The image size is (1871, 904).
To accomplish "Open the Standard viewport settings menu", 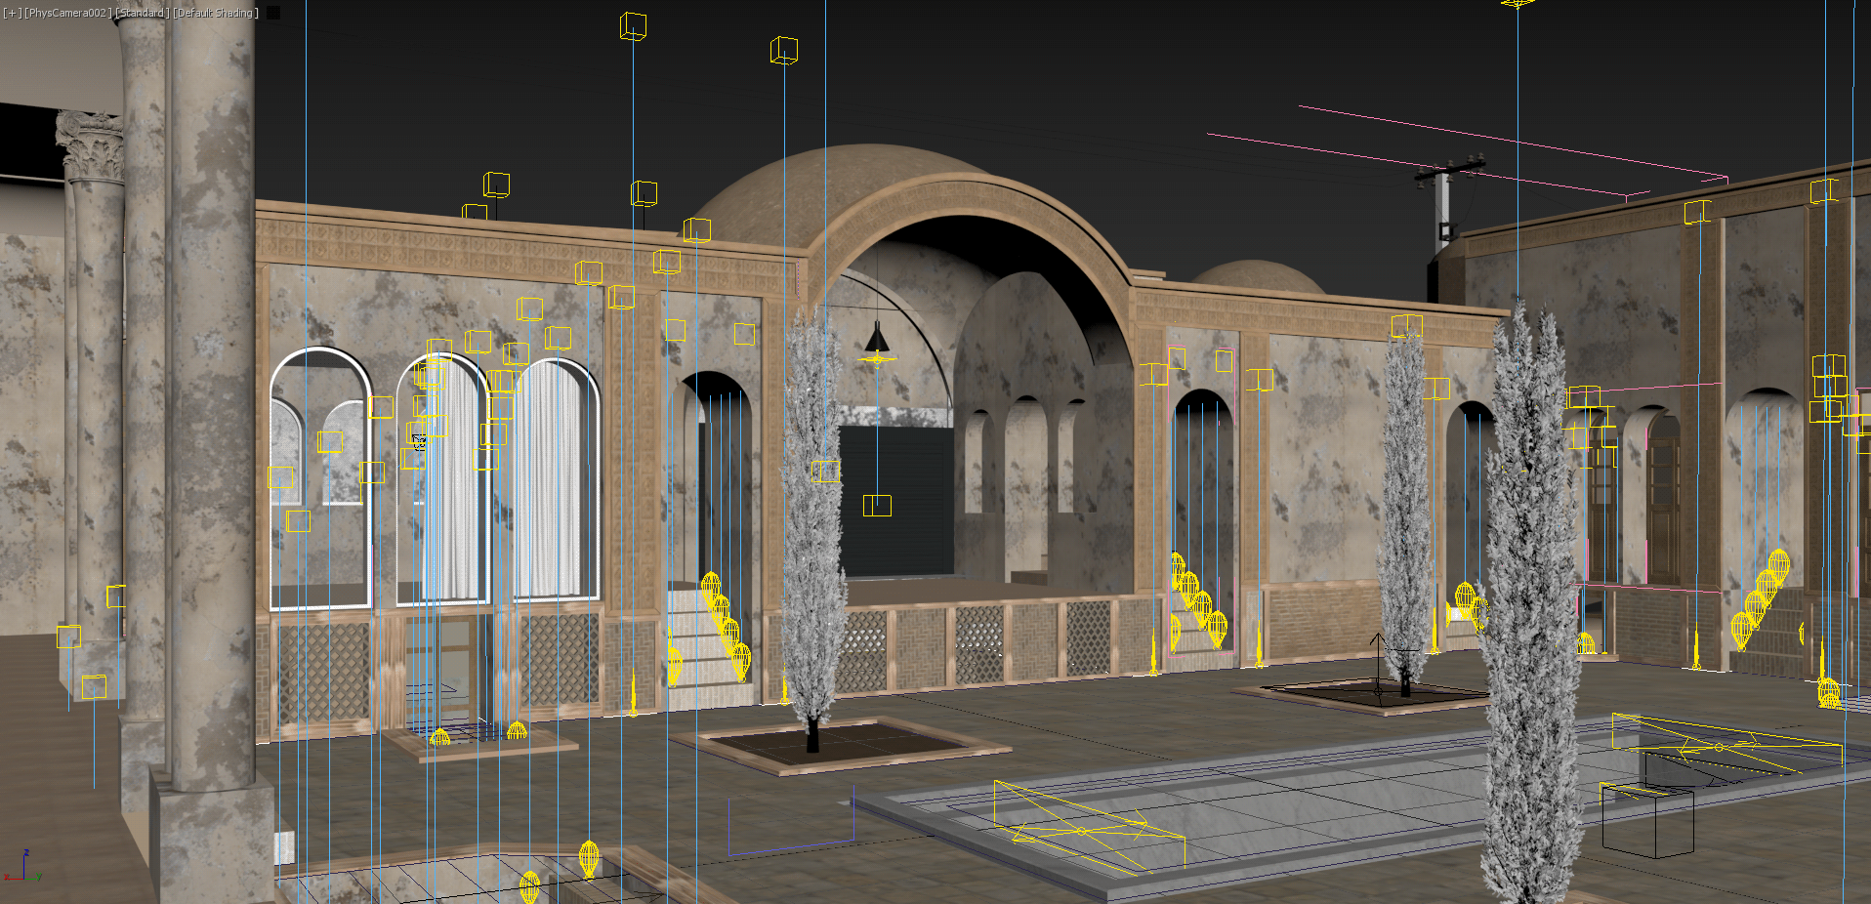I will click(x=143, y=13).
